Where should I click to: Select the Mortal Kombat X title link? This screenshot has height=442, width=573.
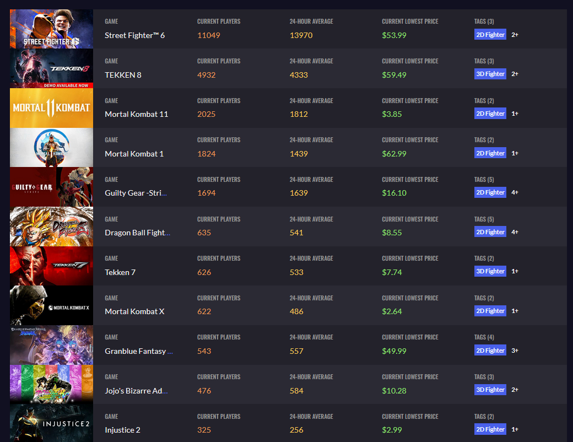coord(134,311)
